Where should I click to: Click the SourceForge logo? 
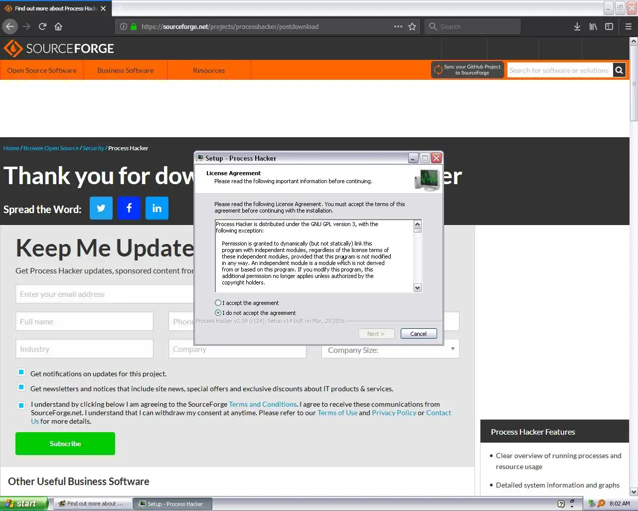pyautogui.click(x=59, y=48)
